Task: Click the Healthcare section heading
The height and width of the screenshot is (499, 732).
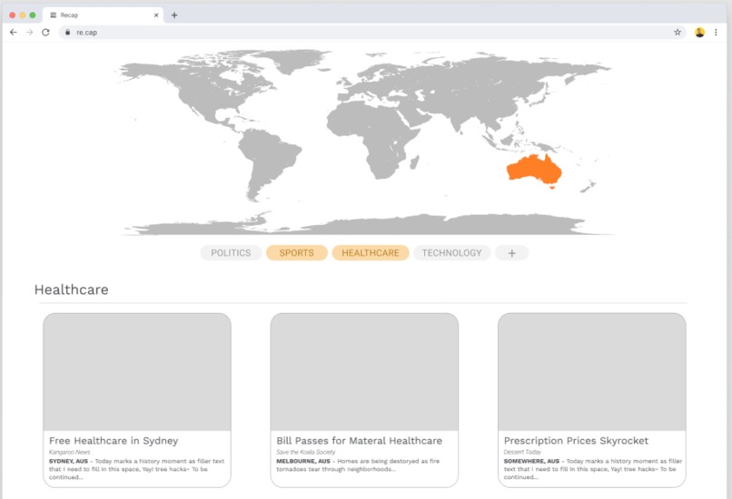Action: pyautogui.click(x=72, y=289)
